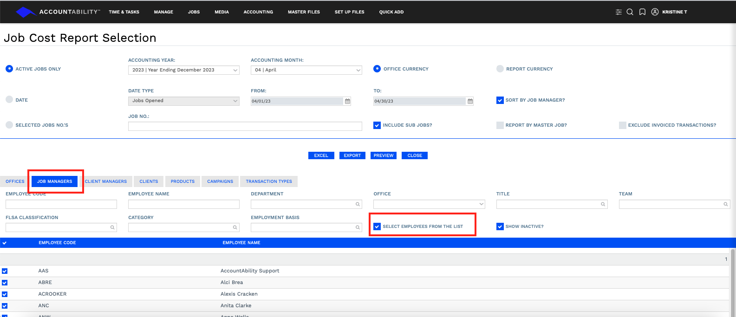Toggle the Sort by Job Manager checkbox
The image size is (736, 317).
tap(500, 100)
